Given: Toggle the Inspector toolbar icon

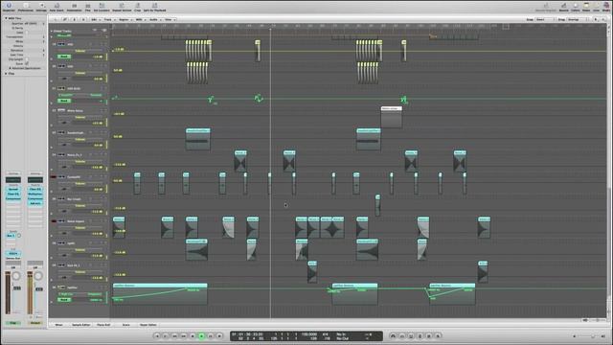Looking at the screenshot, I should [9, 7].
